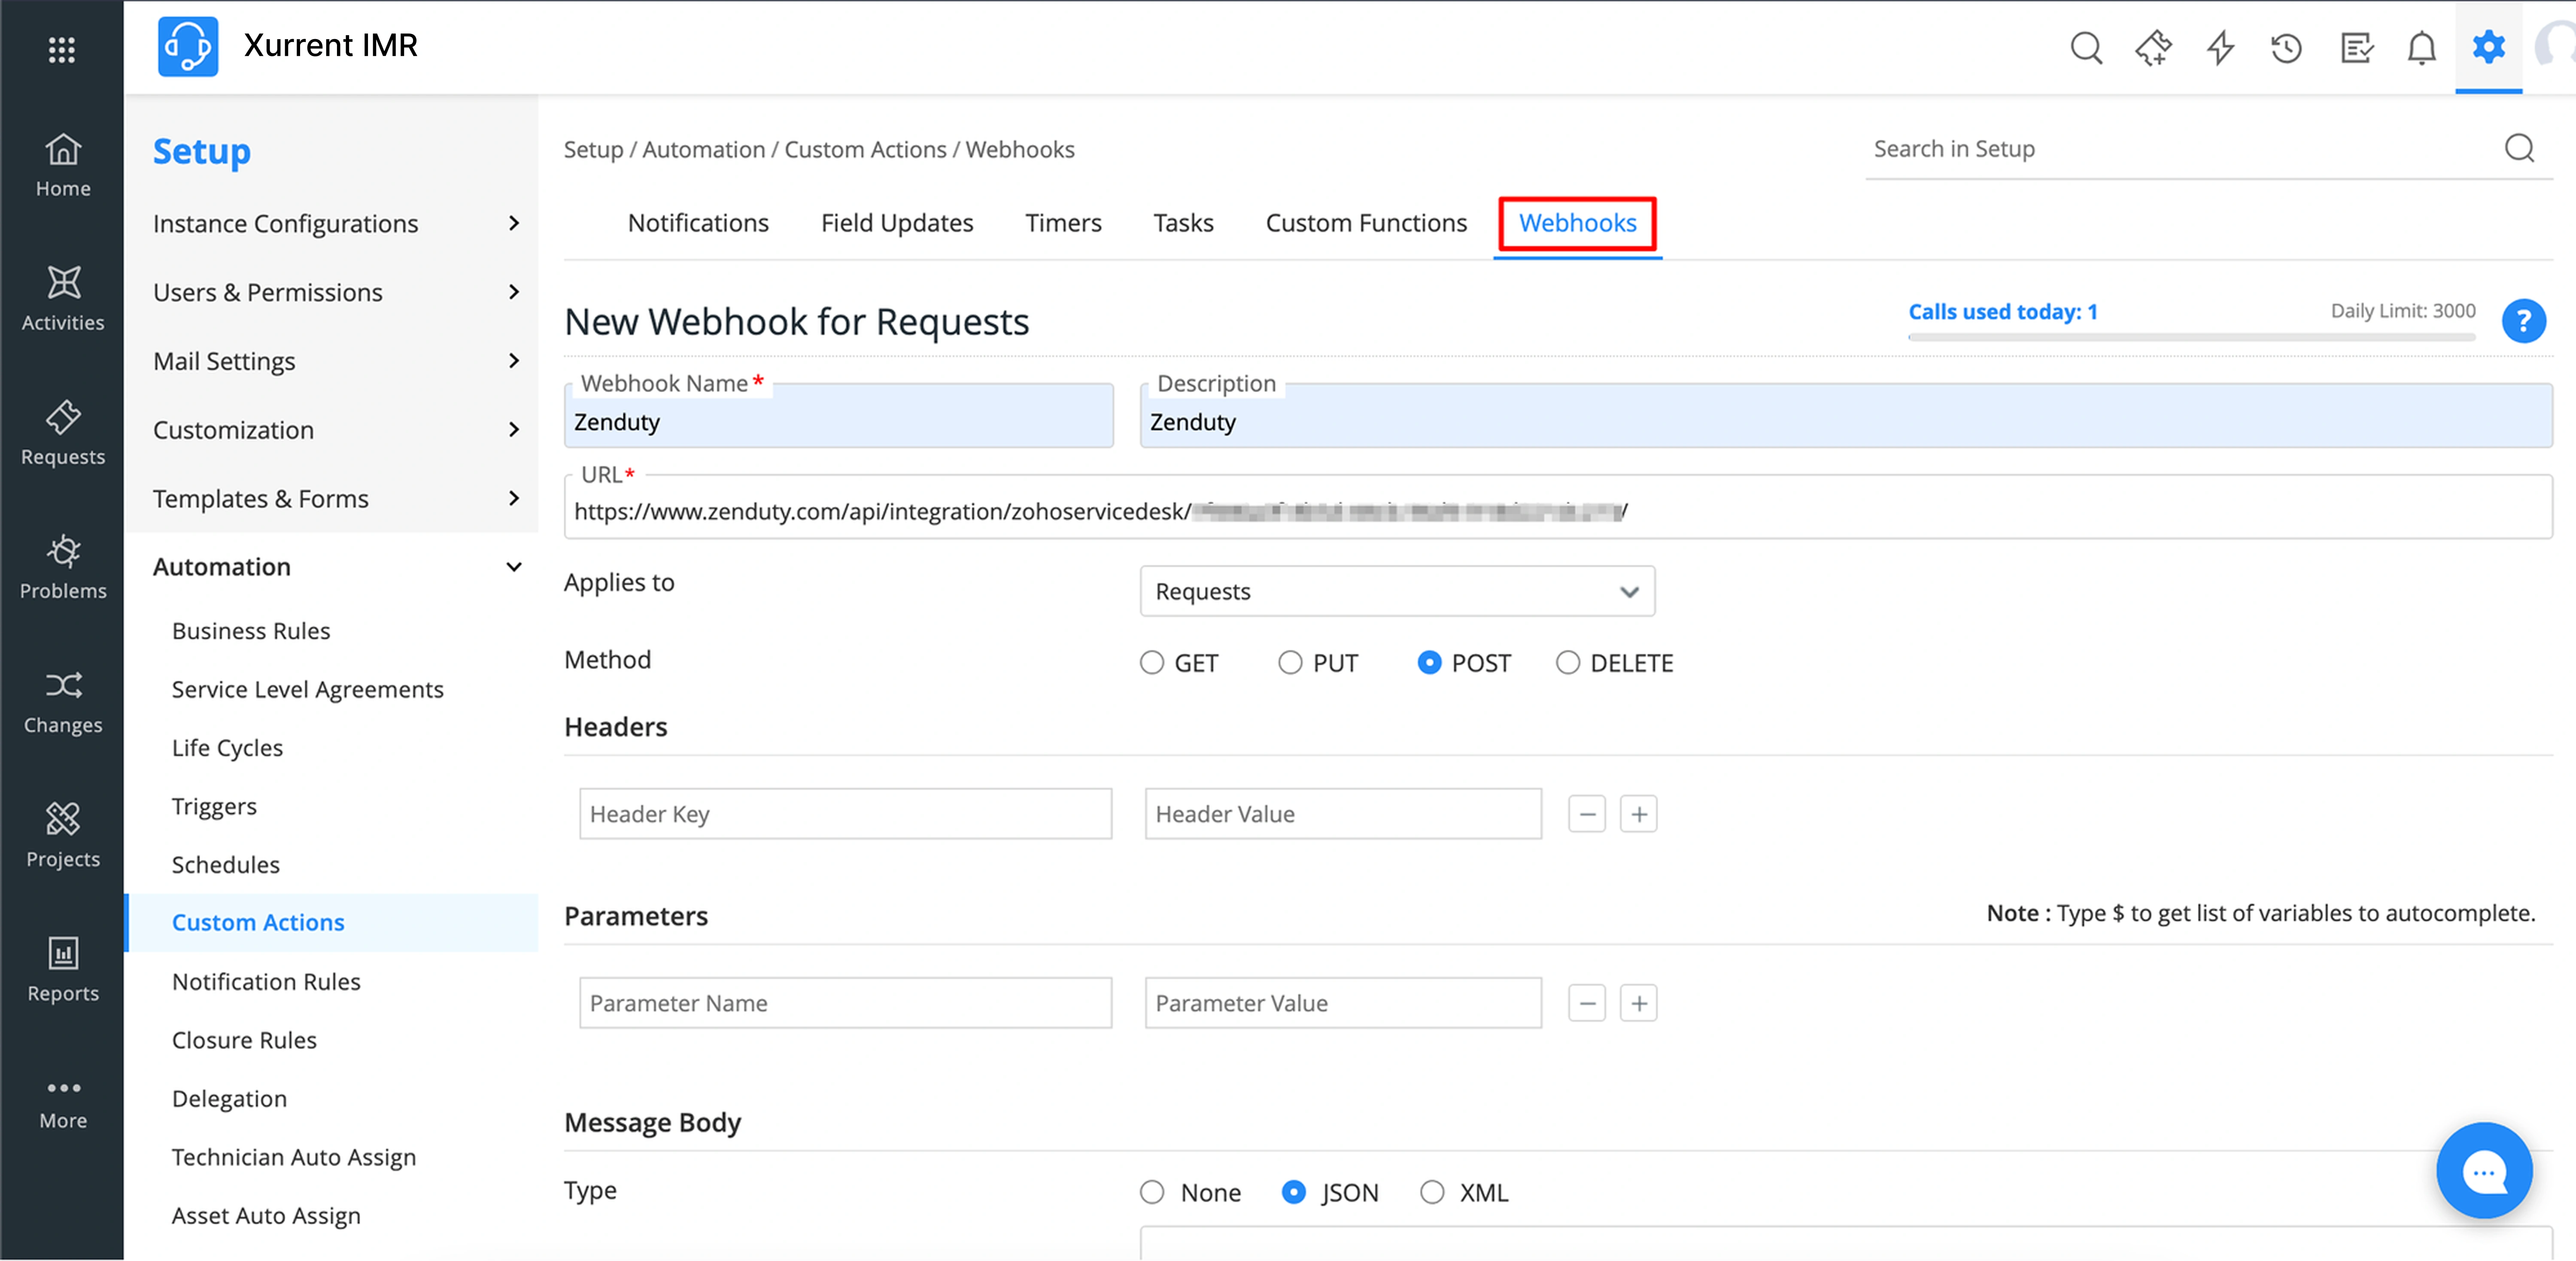Viewport: 2576px width, 1261px height.
Task: Select the GET method radio button
Action: tap(1152, 663)
